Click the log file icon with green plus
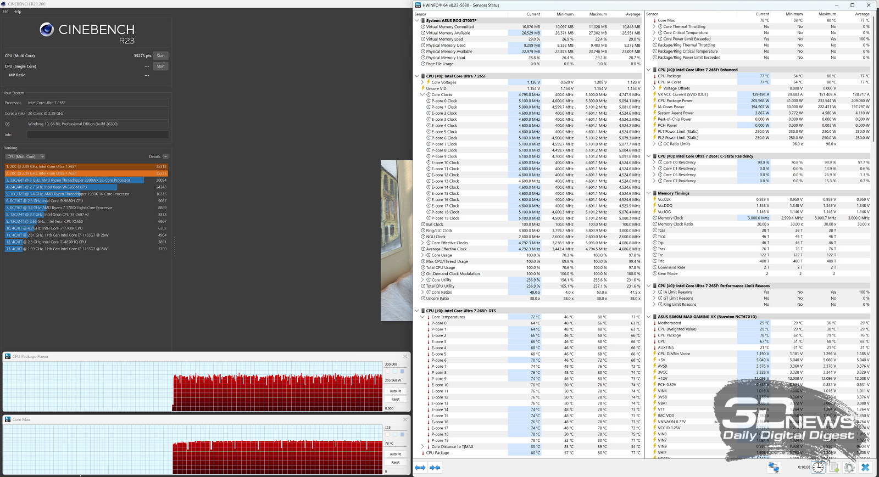879x477 pixels. [x=834, y=467]
